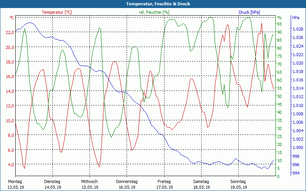306x191 pixels.
Task: Click the 1.000 pressure axis value
Action: click(297, 148)
